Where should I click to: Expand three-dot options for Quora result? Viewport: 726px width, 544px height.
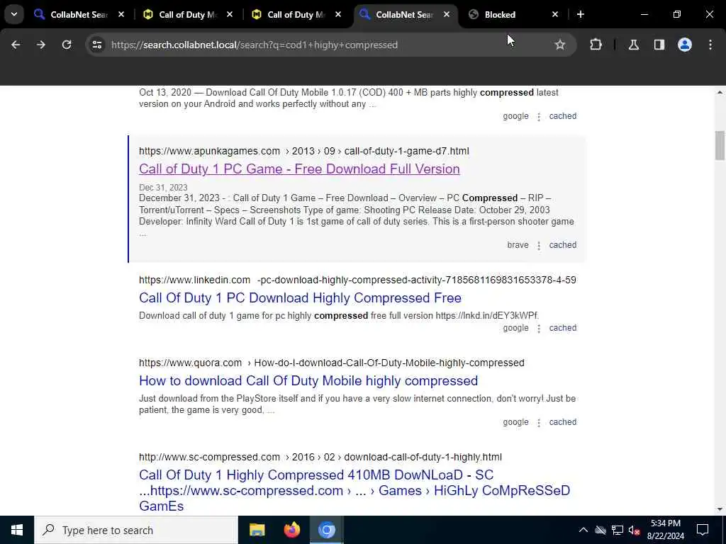click(539, 424)
